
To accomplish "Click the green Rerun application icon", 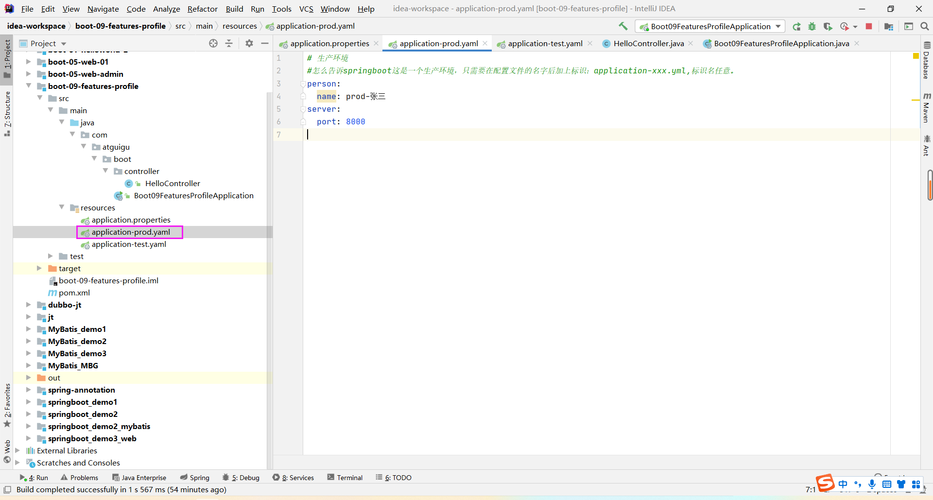I will 796,26.
